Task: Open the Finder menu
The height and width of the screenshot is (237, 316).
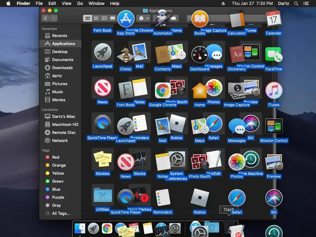Action: pos(23,3)
